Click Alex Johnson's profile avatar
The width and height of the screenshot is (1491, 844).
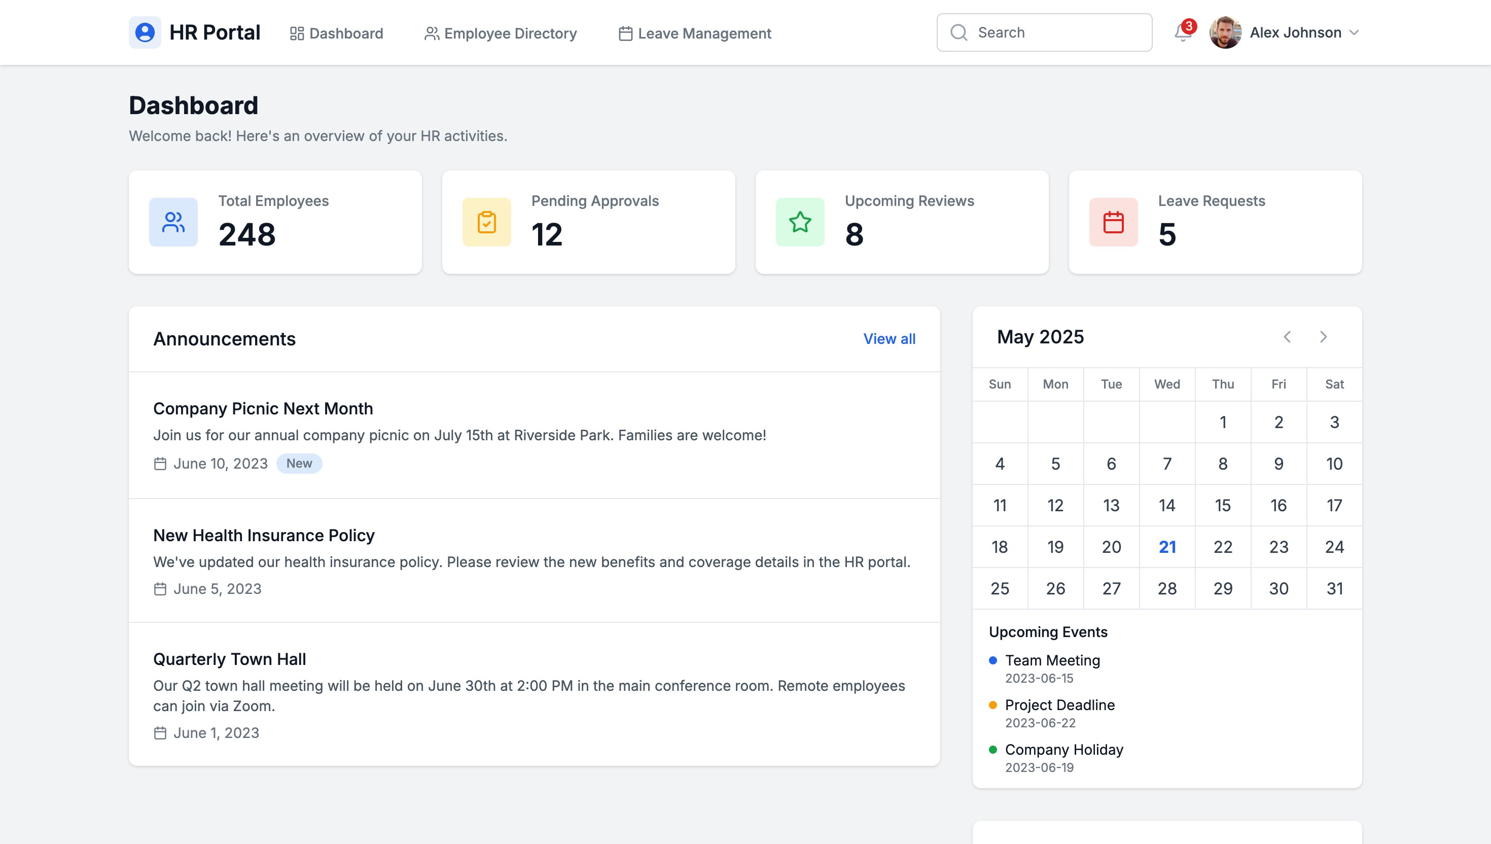(1225, 32)
